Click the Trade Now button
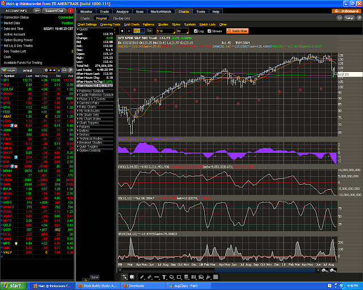The image size is (363, 290). (x=237, y=31)
